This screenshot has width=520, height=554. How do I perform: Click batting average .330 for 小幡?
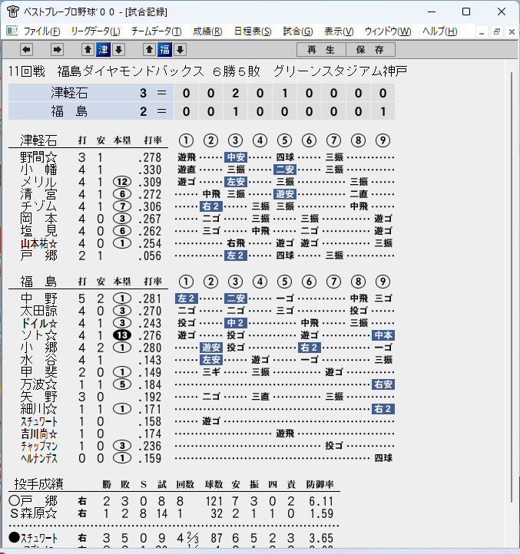tap(149, 170)
